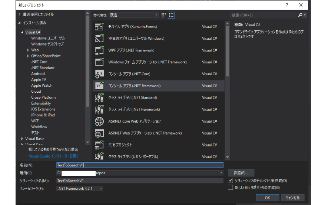Click the Xamarin.Forms mobile app template icon

point(99,27)
